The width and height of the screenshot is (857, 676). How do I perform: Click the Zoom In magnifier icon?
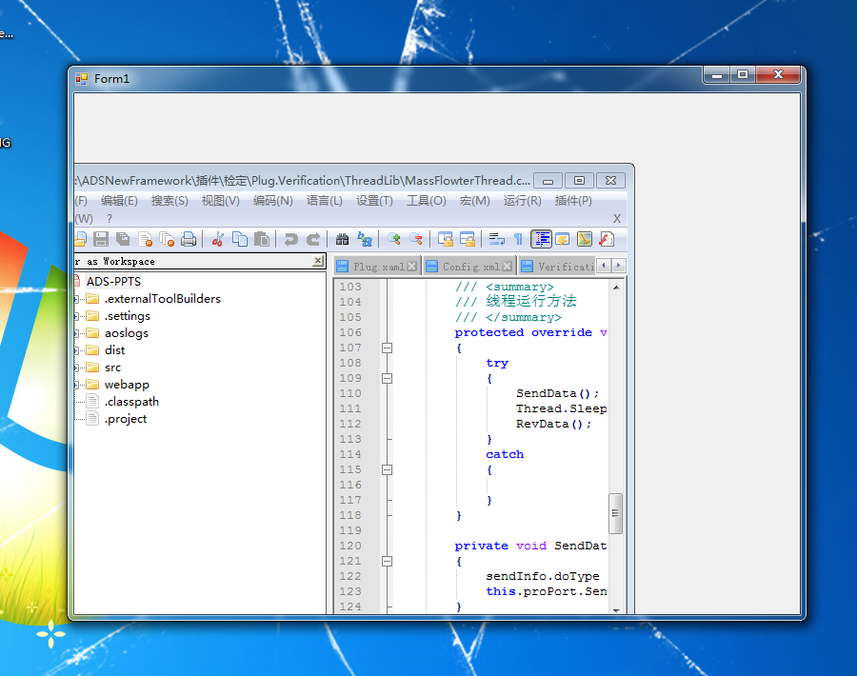pos(393,239)
